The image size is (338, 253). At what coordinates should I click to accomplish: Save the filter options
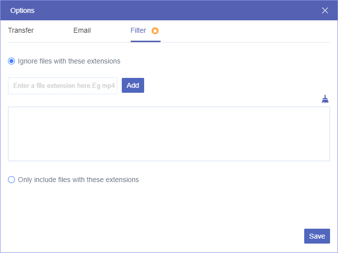317,236
